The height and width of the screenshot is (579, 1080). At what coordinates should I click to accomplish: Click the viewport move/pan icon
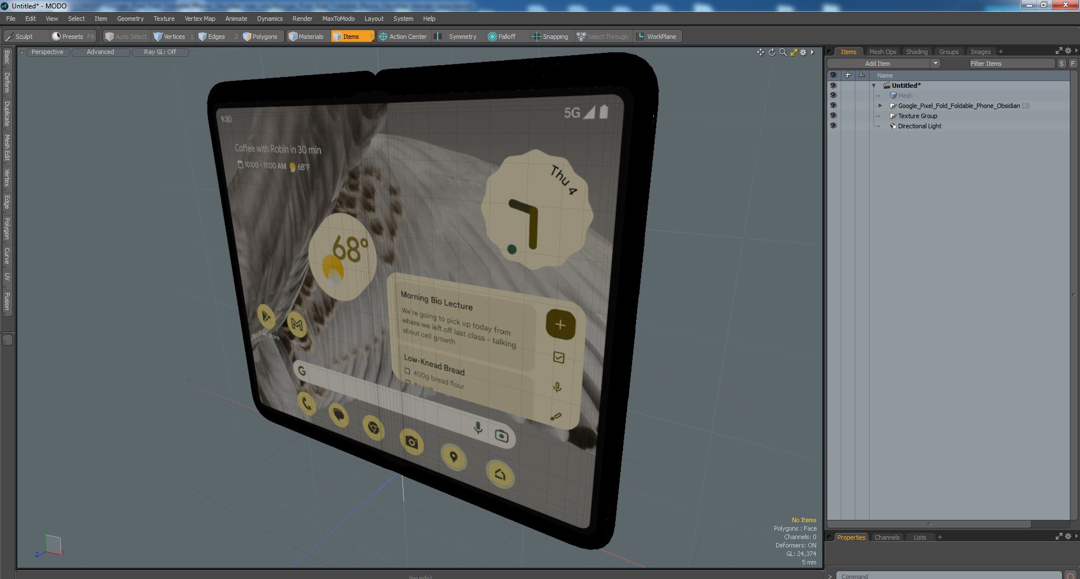760,52
